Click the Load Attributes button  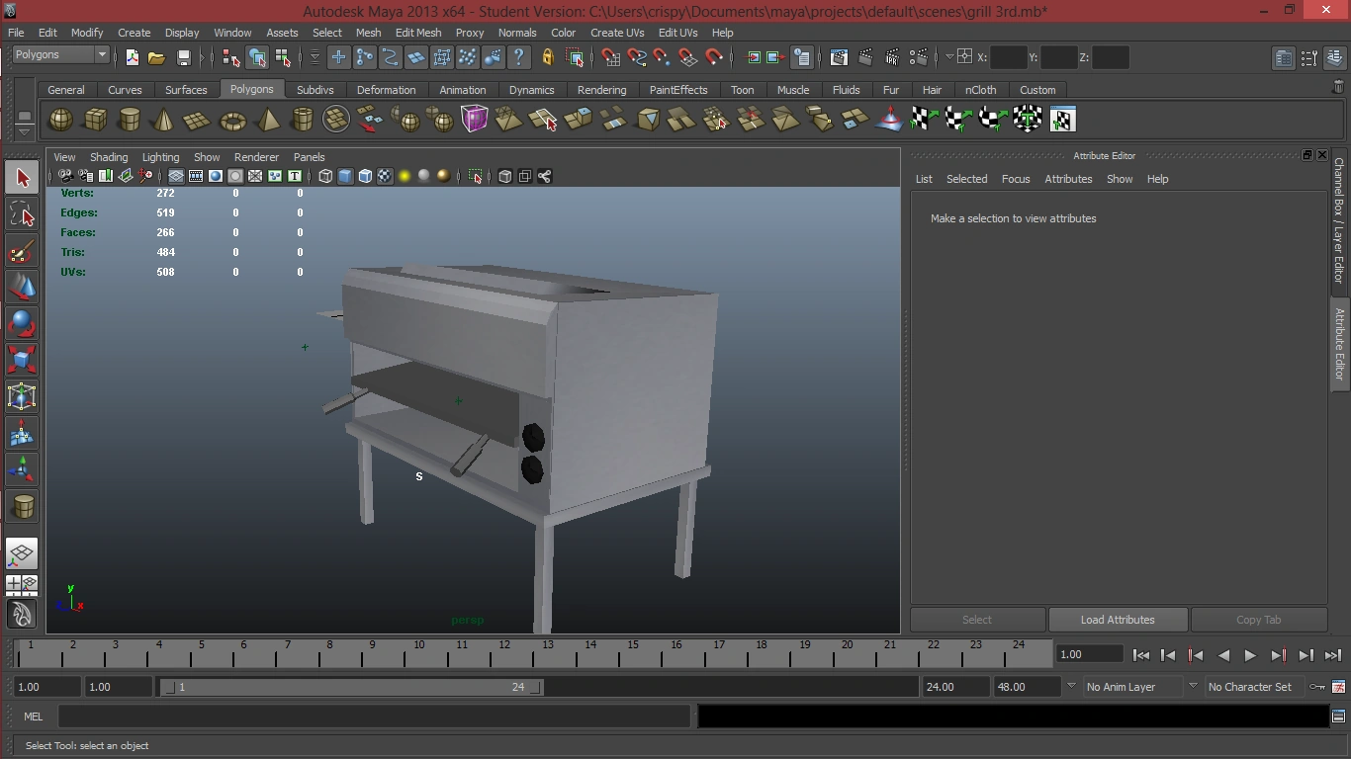pos(1118,620)
